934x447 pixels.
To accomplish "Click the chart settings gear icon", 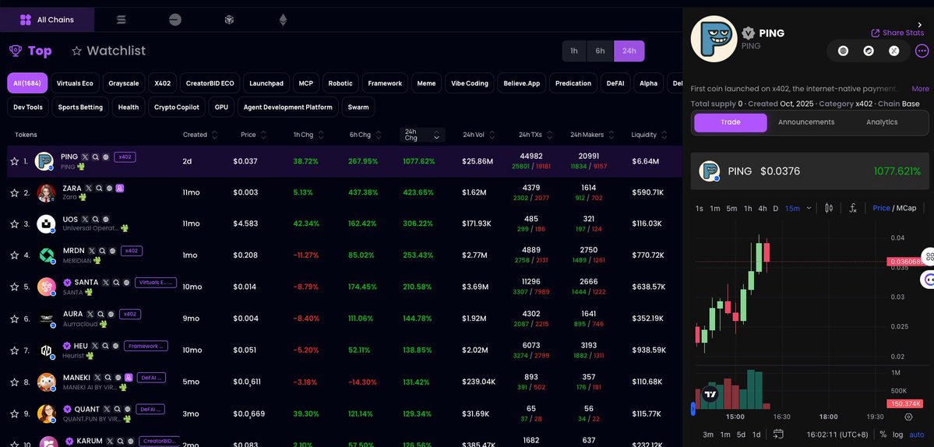I will [x=908, y=418].
